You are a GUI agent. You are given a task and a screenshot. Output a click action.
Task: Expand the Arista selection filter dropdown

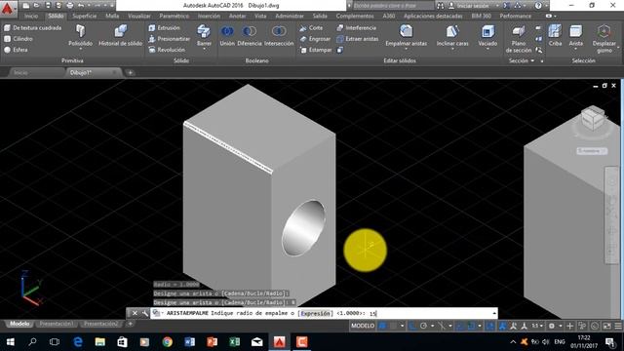tap(576, 49)
